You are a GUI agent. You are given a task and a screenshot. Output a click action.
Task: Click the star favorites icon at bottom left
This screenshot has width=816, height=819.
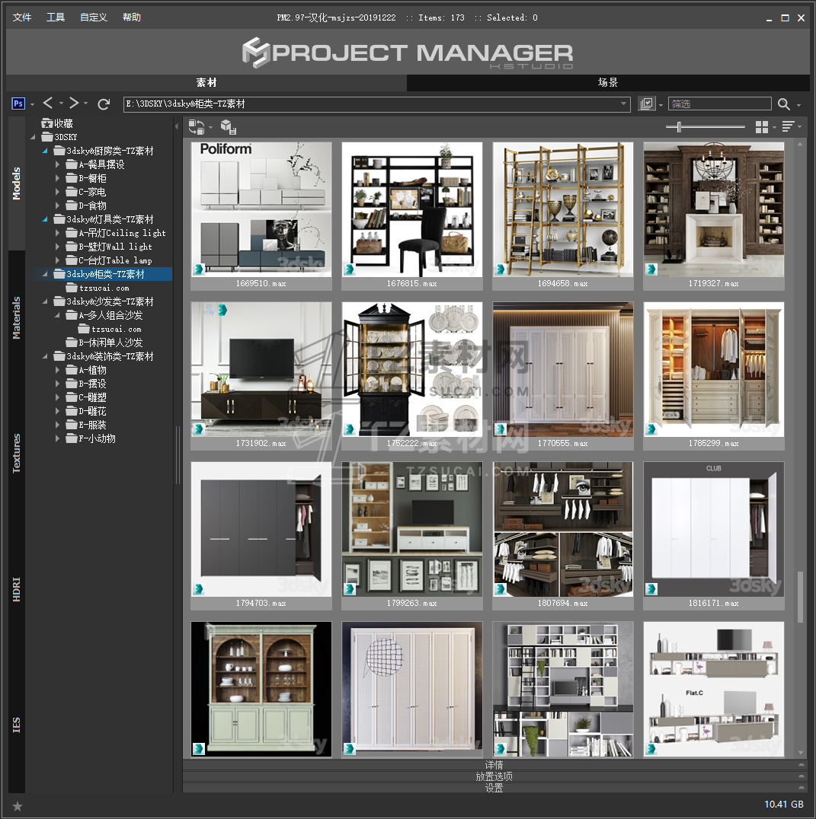(18, 805)
